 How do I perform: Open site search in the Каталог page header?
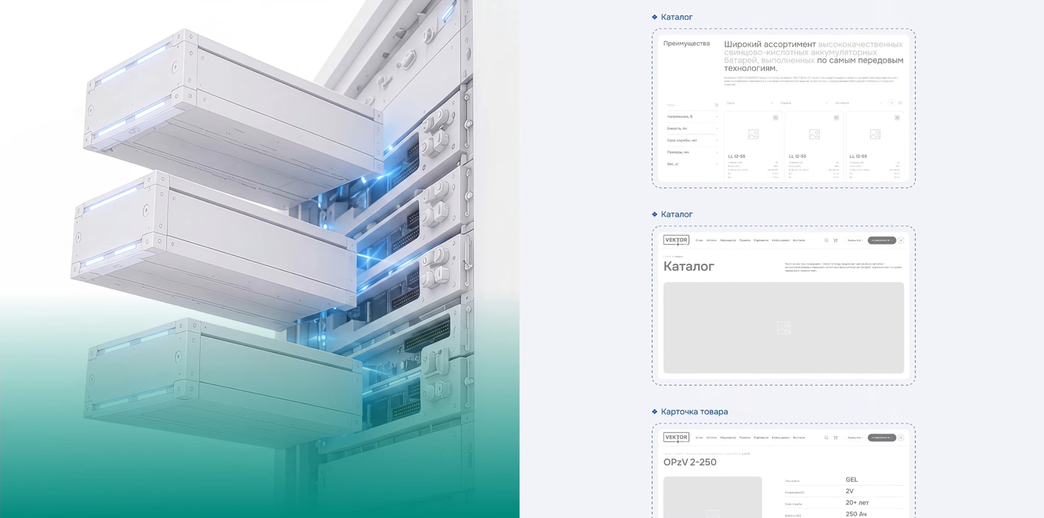coord(826,240)
